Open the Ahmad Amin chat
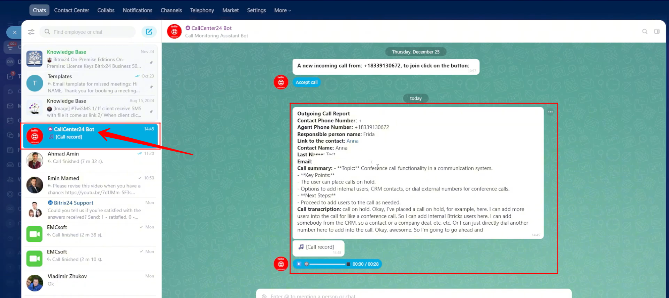669x298 pixels. (x=91, y=158)
